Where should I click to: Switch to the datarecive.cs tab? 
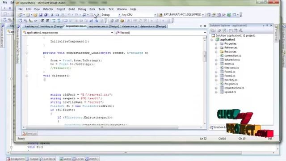coord(130,26)
